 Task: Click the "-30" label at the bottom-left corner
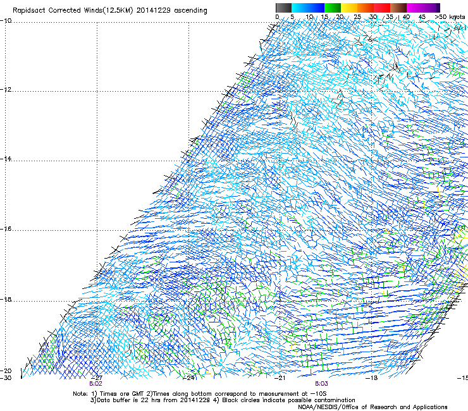(x=6, y=378)
